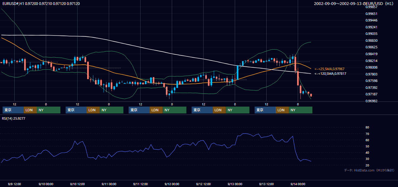
Task: Click RSI scale value 80
Action: click(x=367, y=127)
